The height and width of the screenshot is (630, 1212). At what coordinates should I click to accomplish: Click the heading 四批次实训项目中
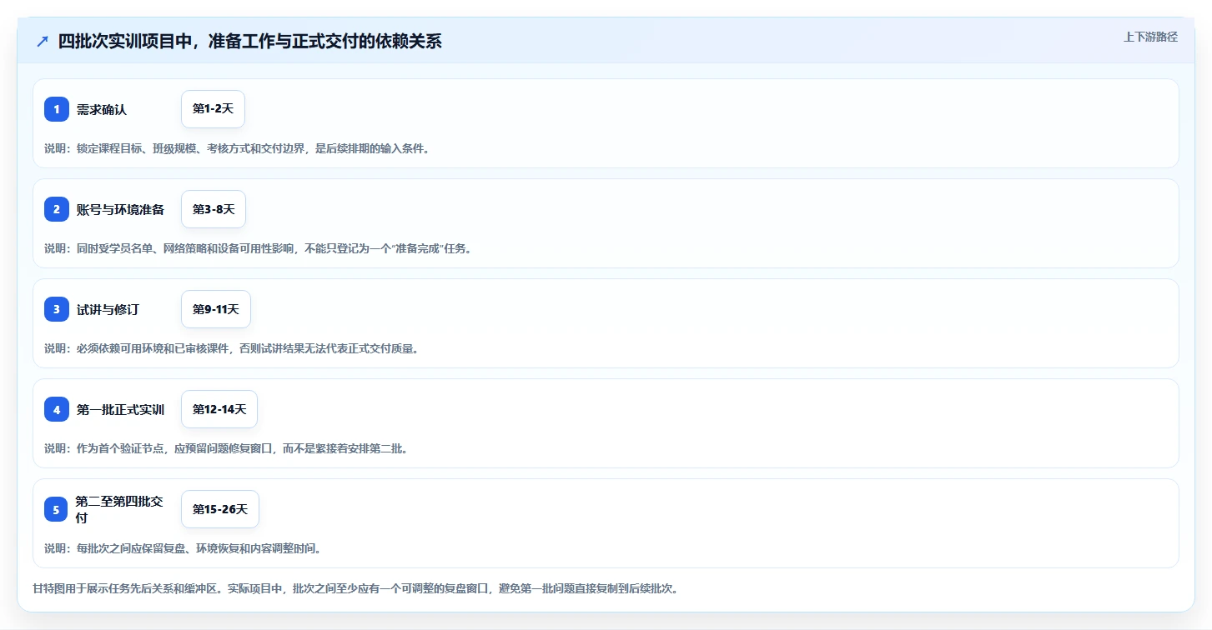click(250, 42)
